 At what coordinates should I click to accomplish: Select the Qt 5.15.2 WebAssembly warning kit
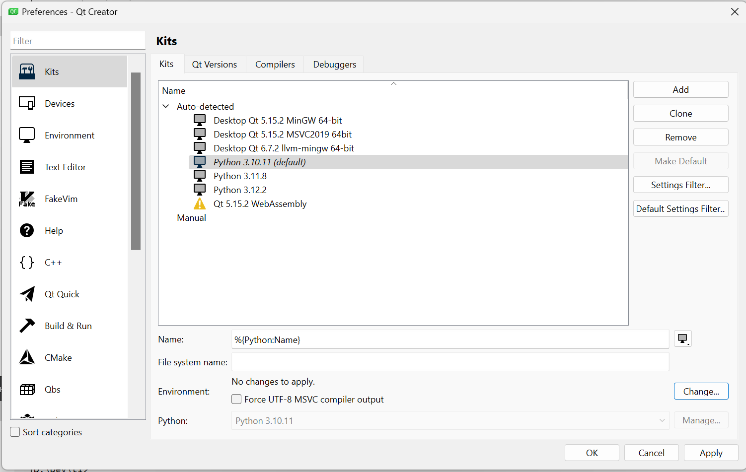coord(260,204)
